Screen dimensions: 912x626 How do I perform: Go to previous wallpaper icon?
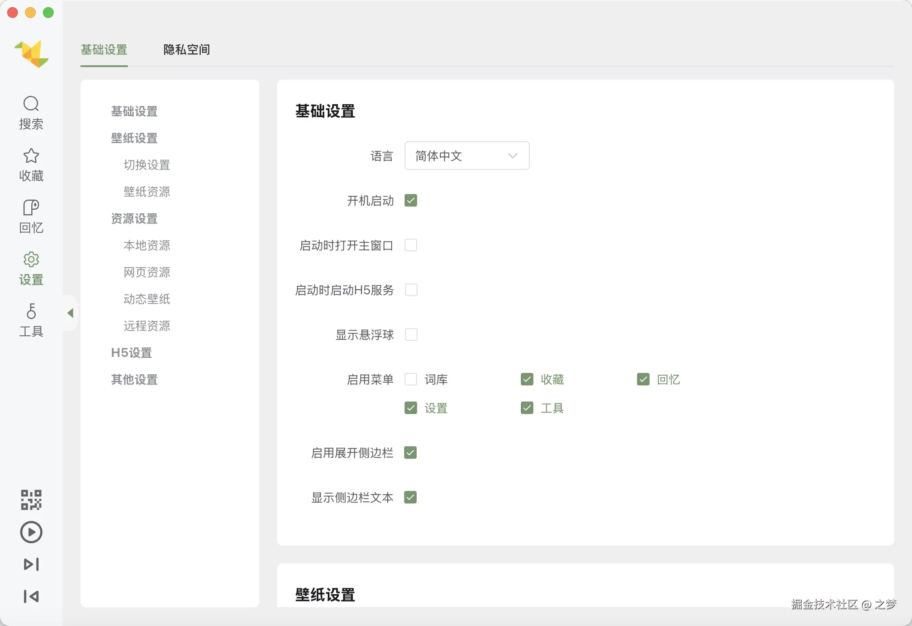[31, 596]
